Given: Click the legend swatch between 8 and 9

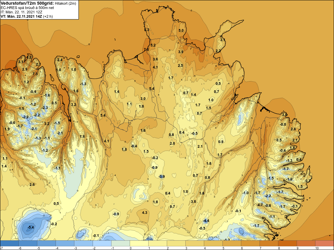Looking at the screenshot, I should pyautogui.click(x=287, y=243).
